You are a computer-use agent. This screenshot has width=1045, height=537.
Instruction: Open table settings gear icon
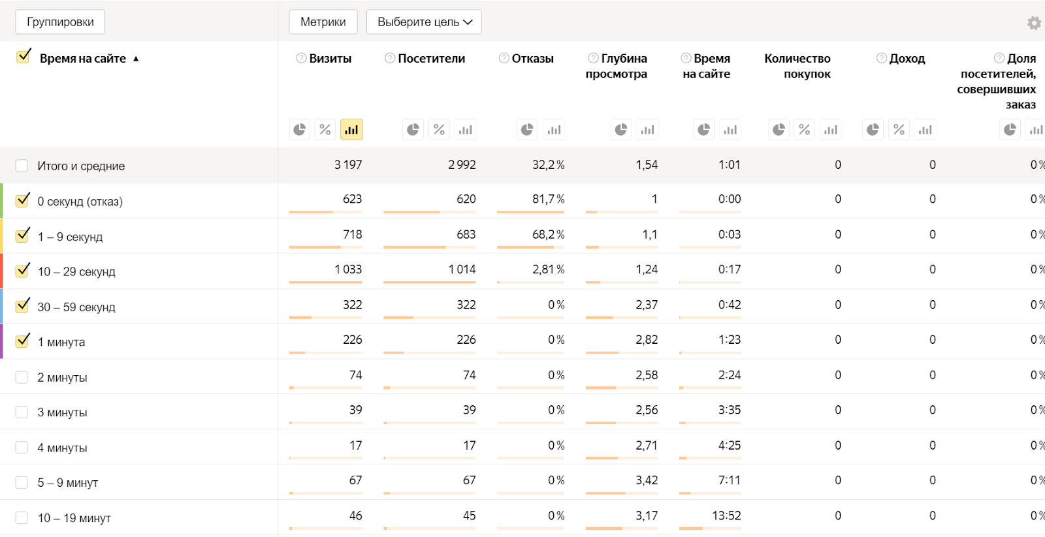click(1034, 23)
